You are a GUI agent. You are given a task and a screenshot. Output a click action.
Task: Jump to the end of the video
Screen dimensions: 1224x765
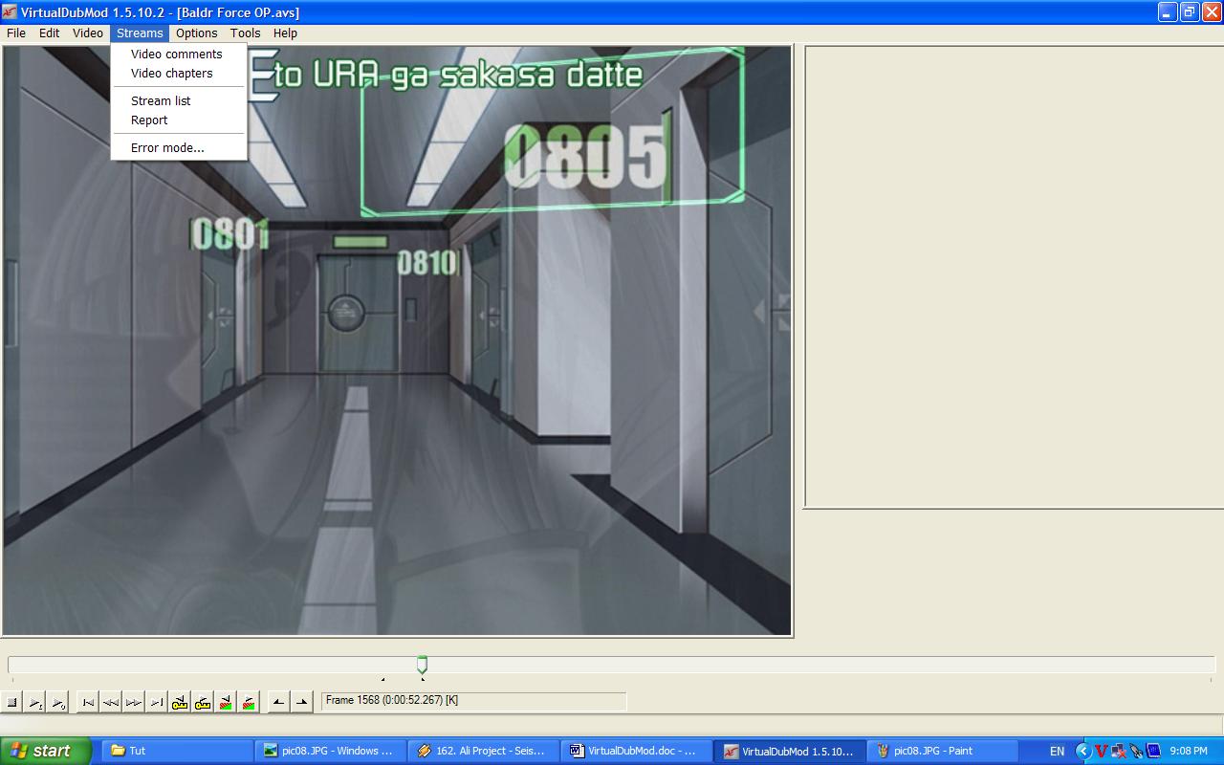[x=157, y=702]
